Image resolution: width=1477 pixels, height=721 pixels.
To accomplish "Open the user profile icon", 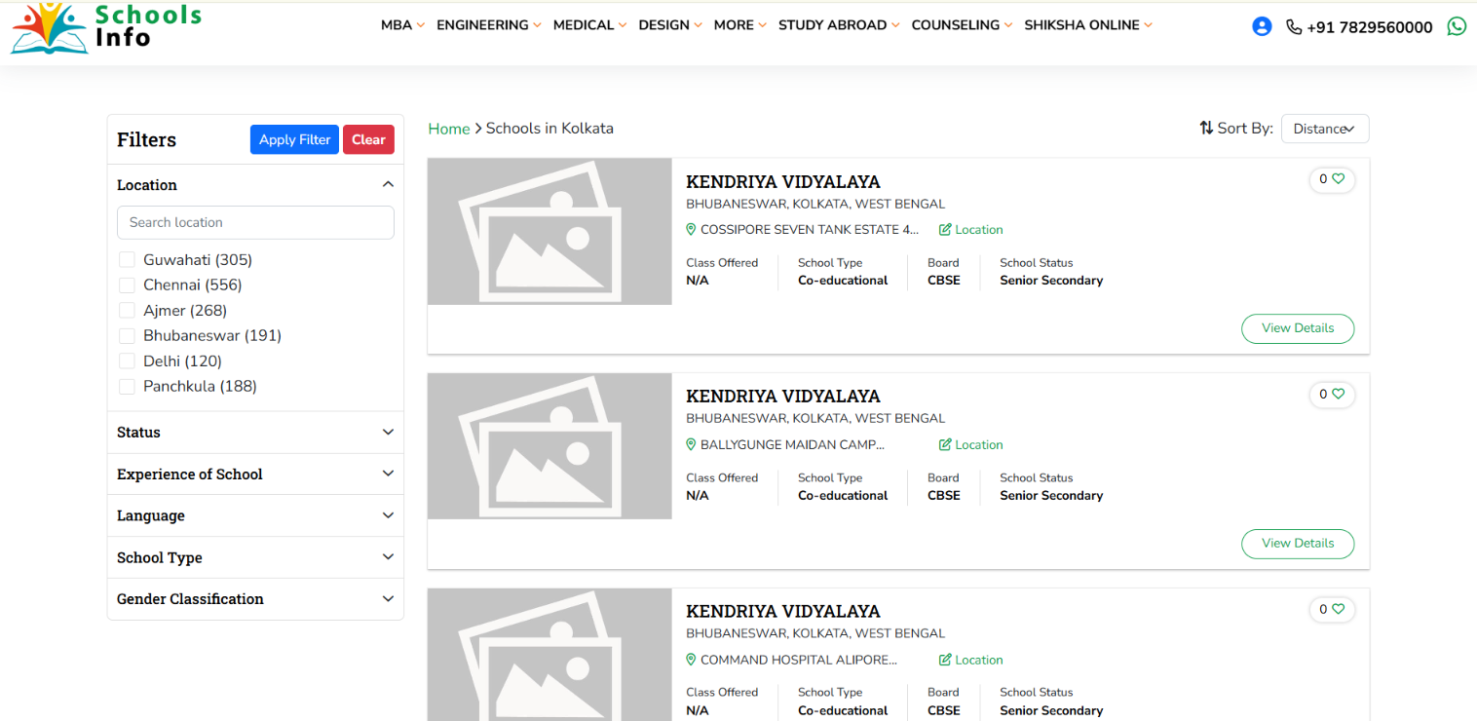I will pyautogui.click(x=1262, y=26).
